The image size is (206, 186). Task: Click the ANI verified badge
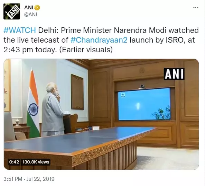click(x=37, y=8)
